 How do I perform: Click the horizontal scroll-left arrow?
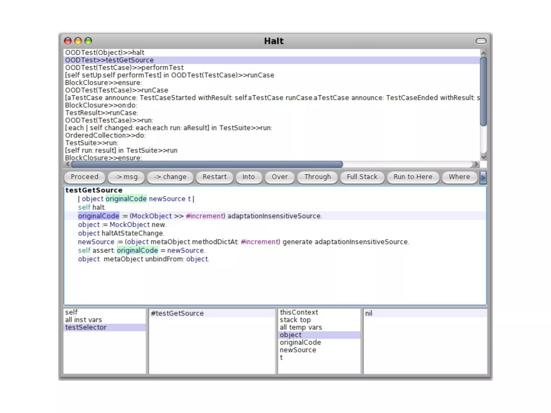(x=68, y=164)
